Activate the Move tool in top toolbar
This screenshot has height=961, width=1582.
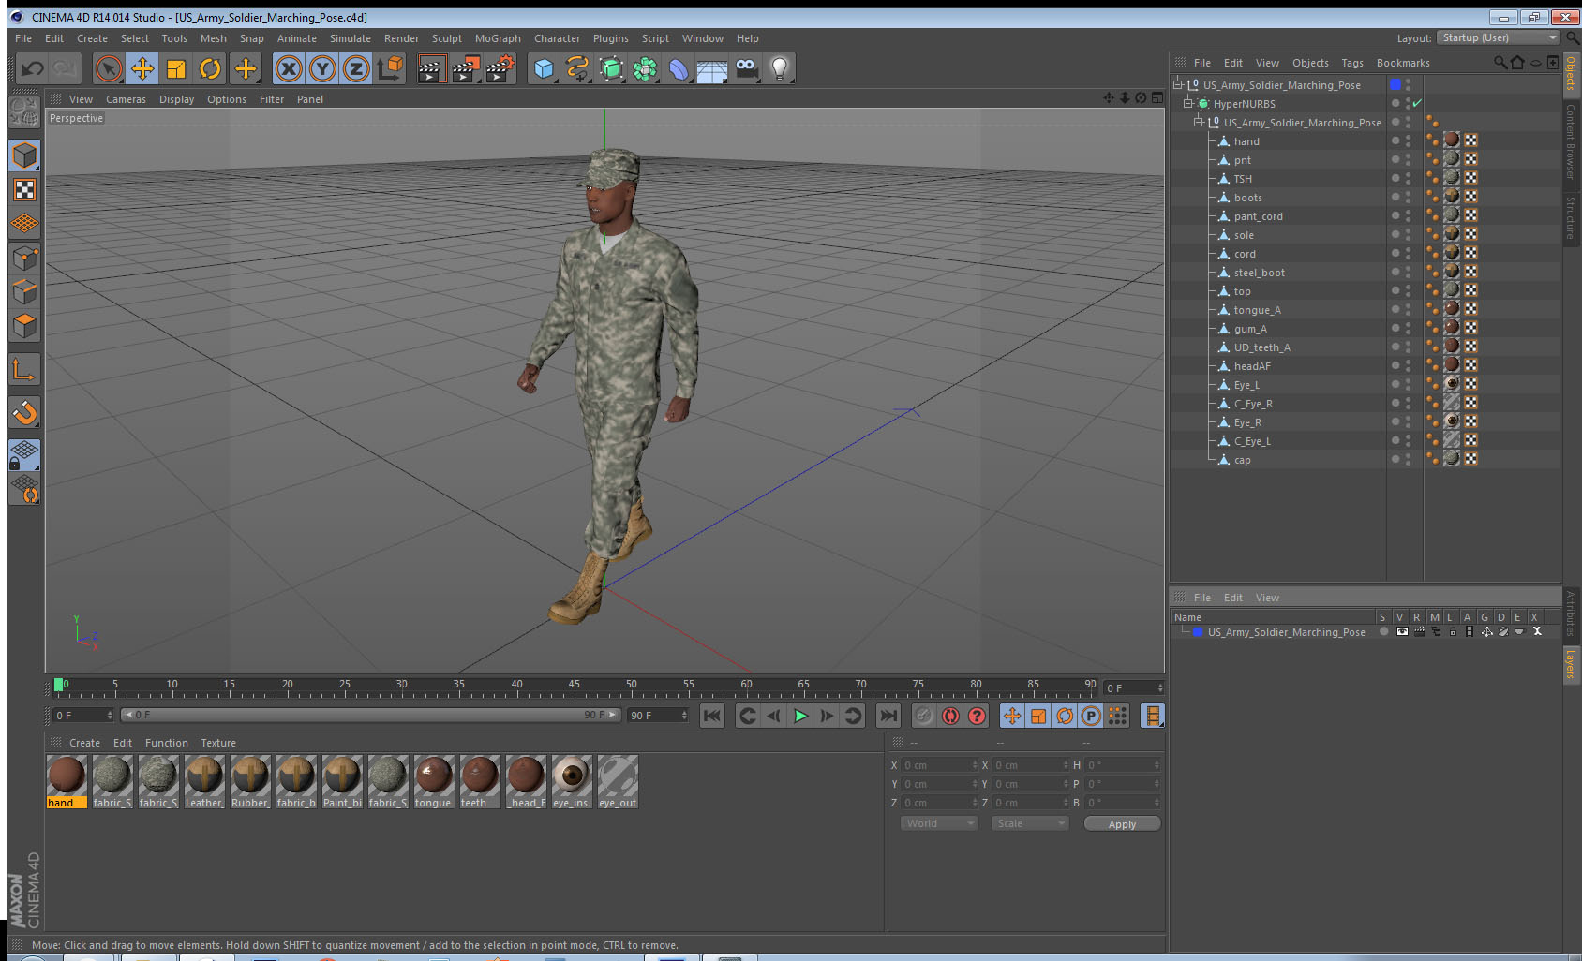coord(142,68)
